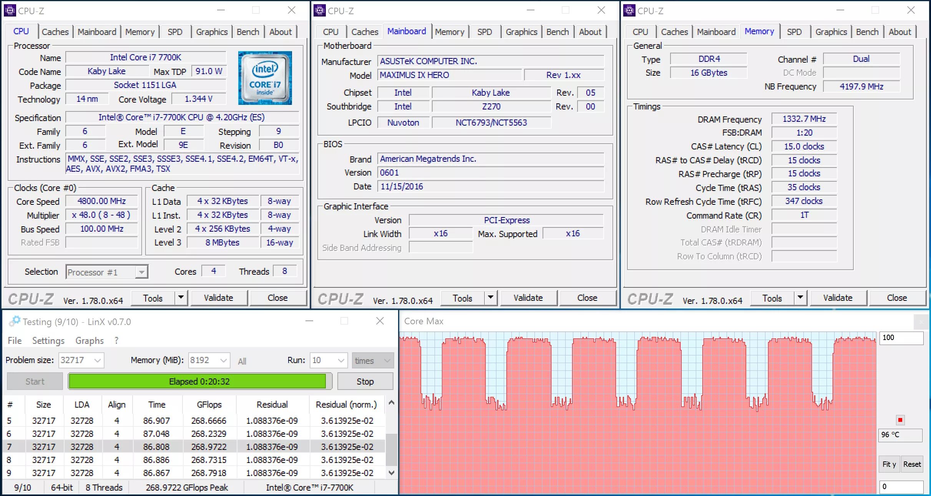
Task: Open Tools dropdown arrow in CPU window
Action: (181, 298)
